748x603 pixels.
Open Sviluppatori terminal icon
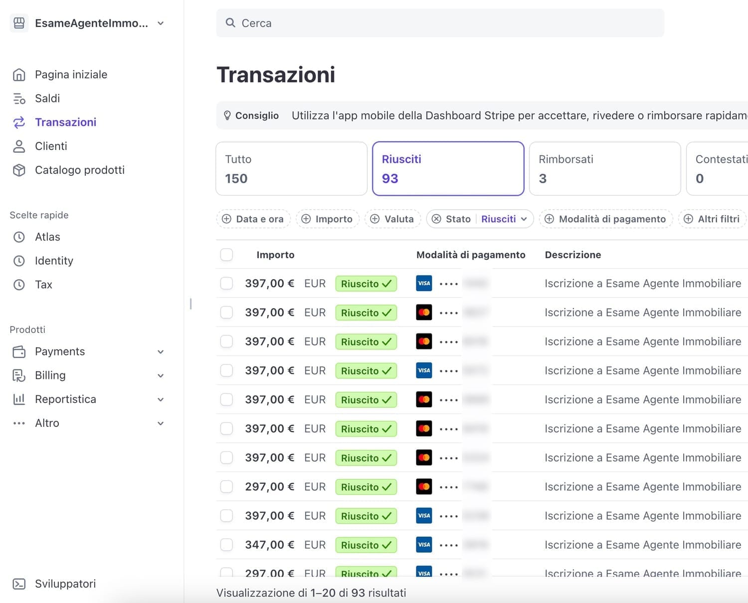tap(19, 584)
